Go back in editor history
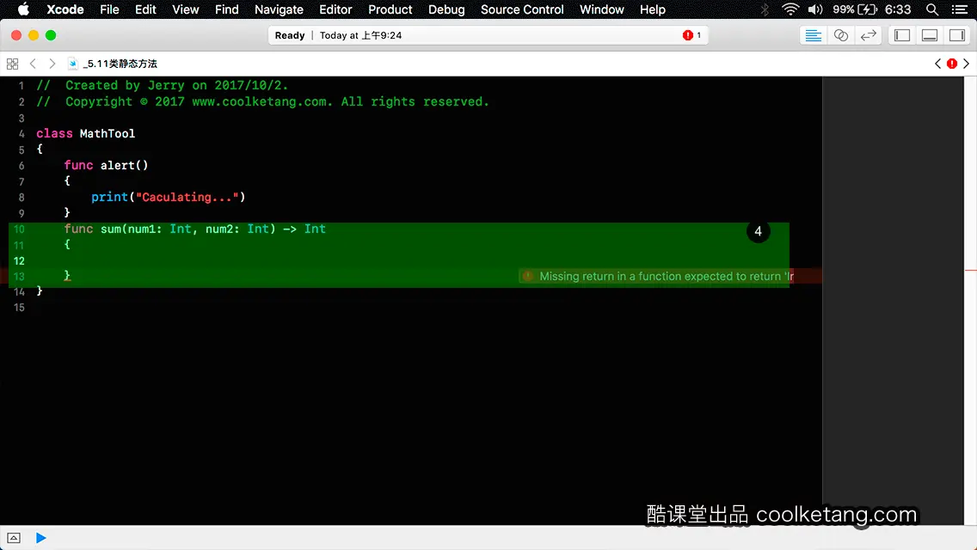This screenshot has width=977, height=550. (33, 64)
